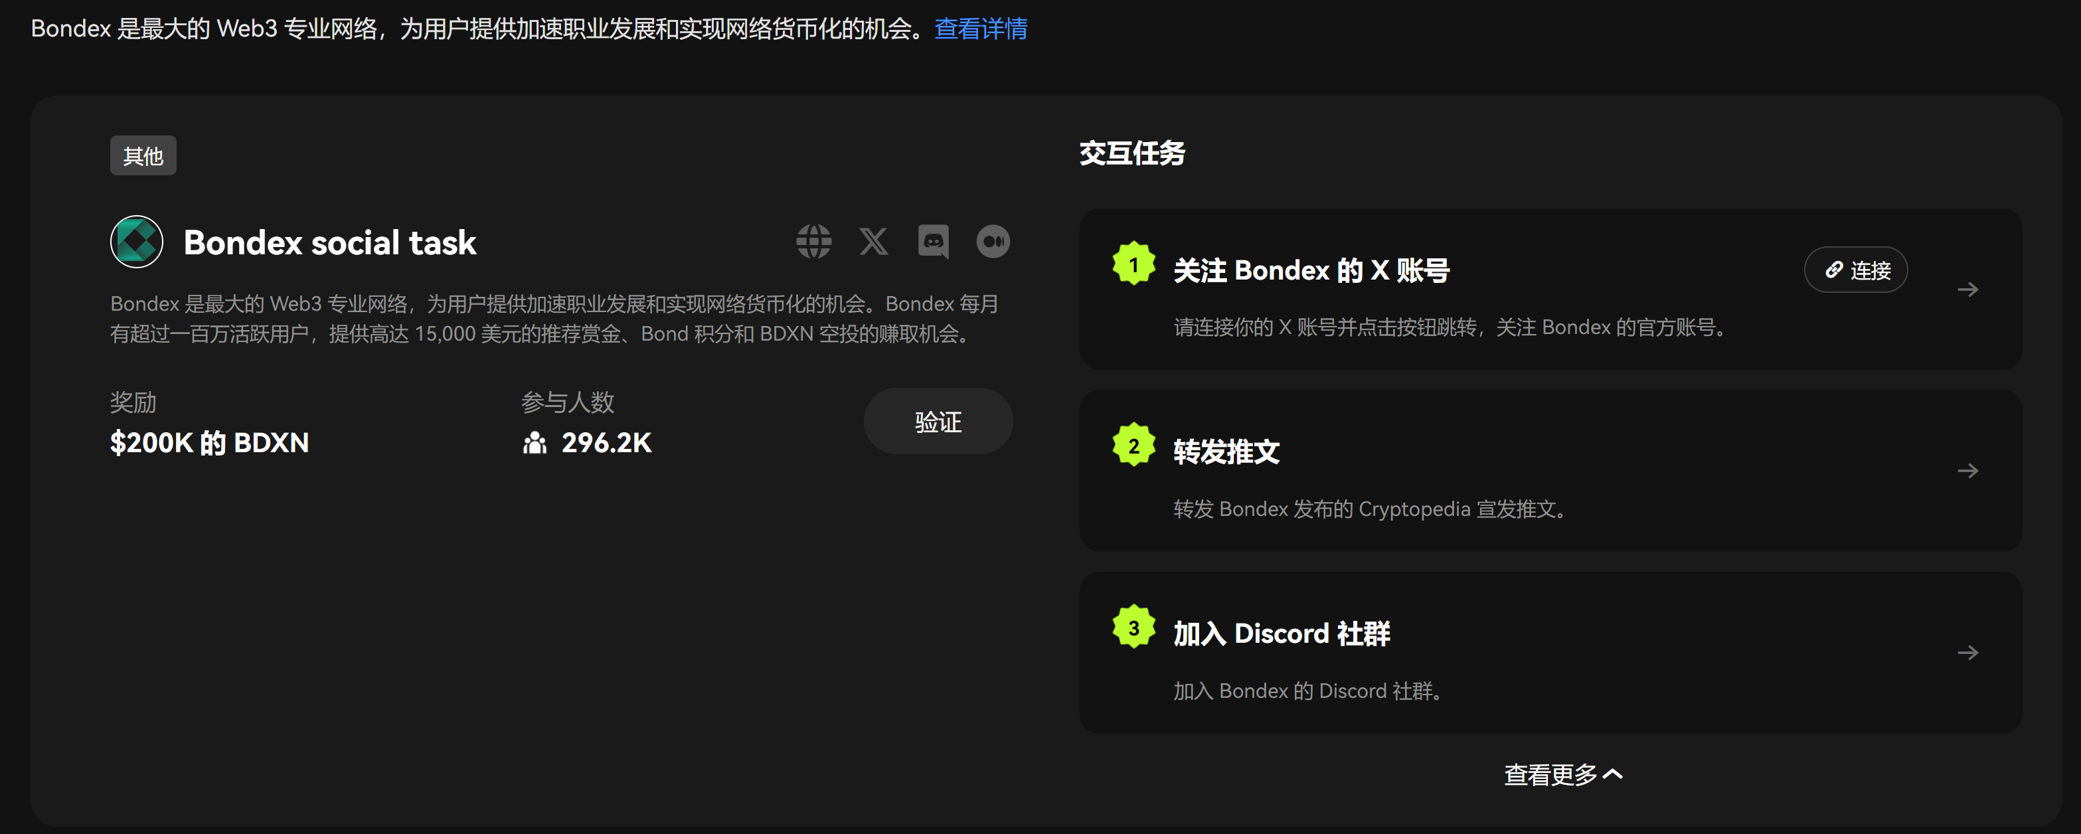
Task: Click the 验证 verify button
Action: pos(938,421)
